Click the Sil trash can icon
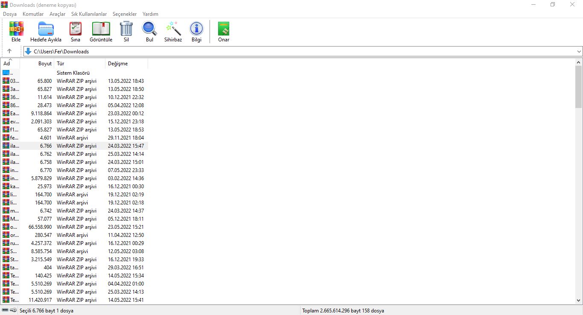583x315 pixels. point(126,29)
